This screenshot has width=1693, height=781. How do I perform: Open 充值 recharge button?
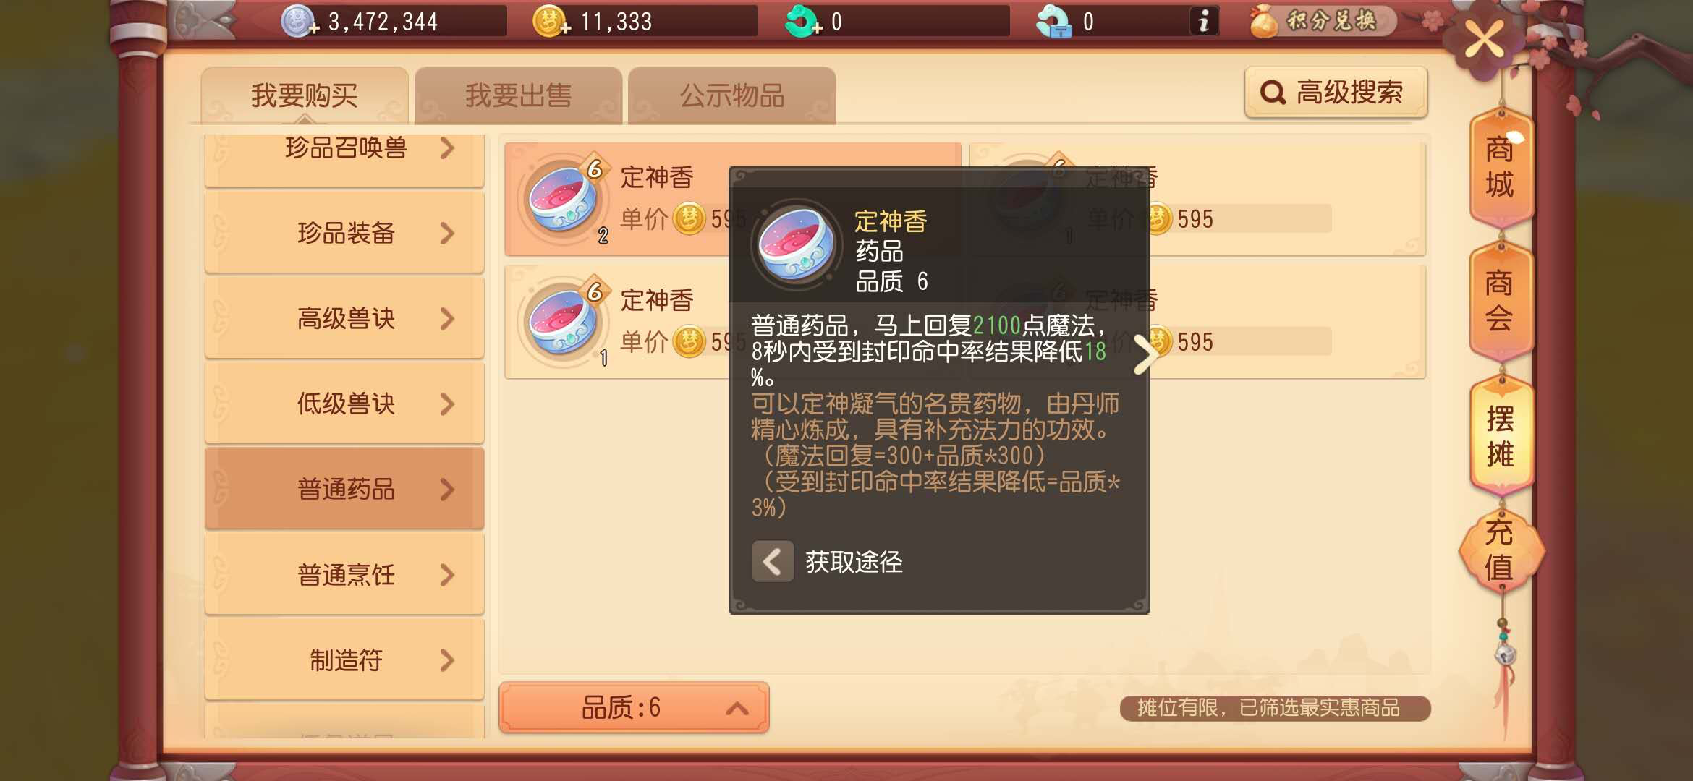tap(1500, 550)
